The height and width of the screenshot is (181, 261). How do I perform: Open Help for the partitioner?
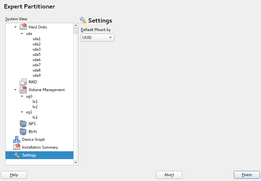(14, 175)
